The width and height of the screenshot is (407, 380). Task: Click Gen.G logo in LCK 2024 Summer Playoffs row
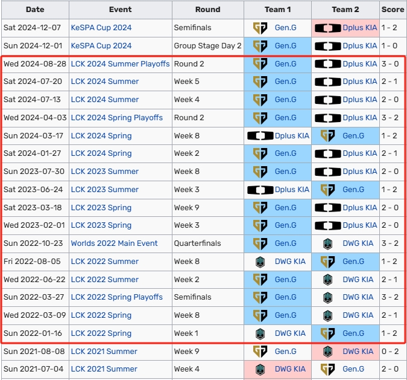260,64
